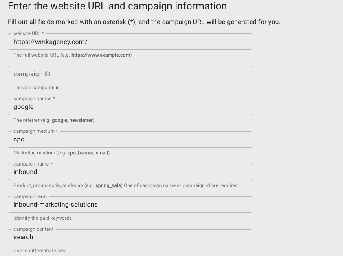Click the campaign term input field

click(130, 204)
